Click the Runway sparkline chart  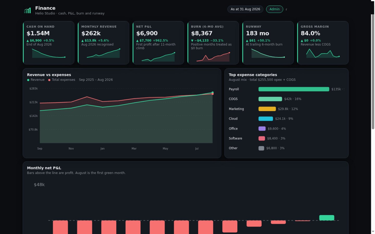click(x=268, y=53)
